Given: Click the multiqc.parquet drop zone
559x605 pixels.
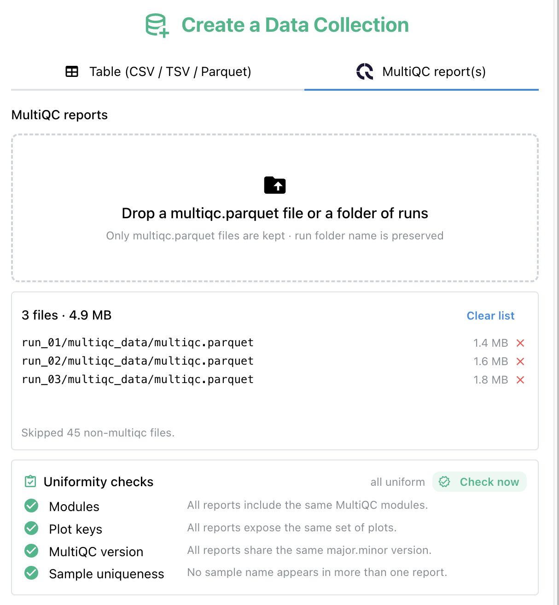Looking at the screenshot, I should [x=275, y=208].
